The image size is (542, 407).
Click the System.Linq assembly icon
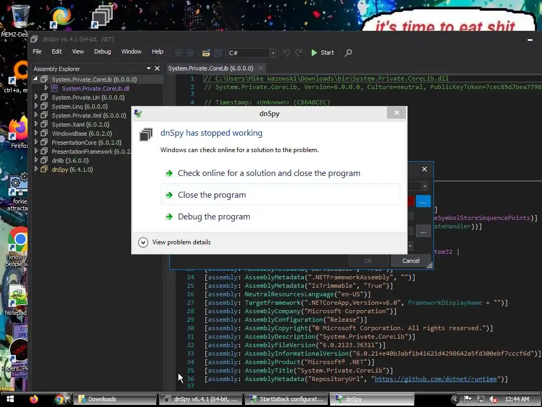click(x=44, y=106)
